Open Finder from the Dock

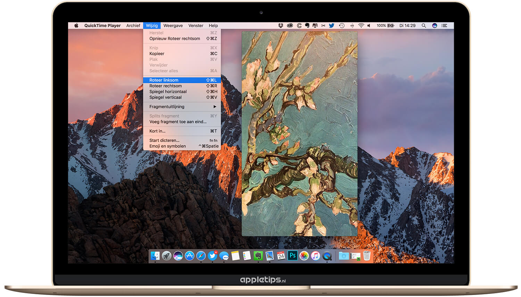pyautogui.click(x=155, y=256)
